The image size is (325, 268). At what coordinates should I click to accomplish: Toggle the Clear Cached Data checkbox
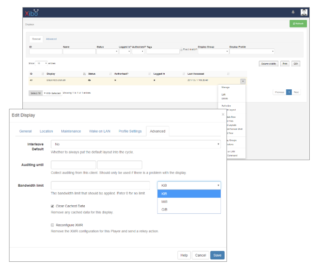[52, 206]
